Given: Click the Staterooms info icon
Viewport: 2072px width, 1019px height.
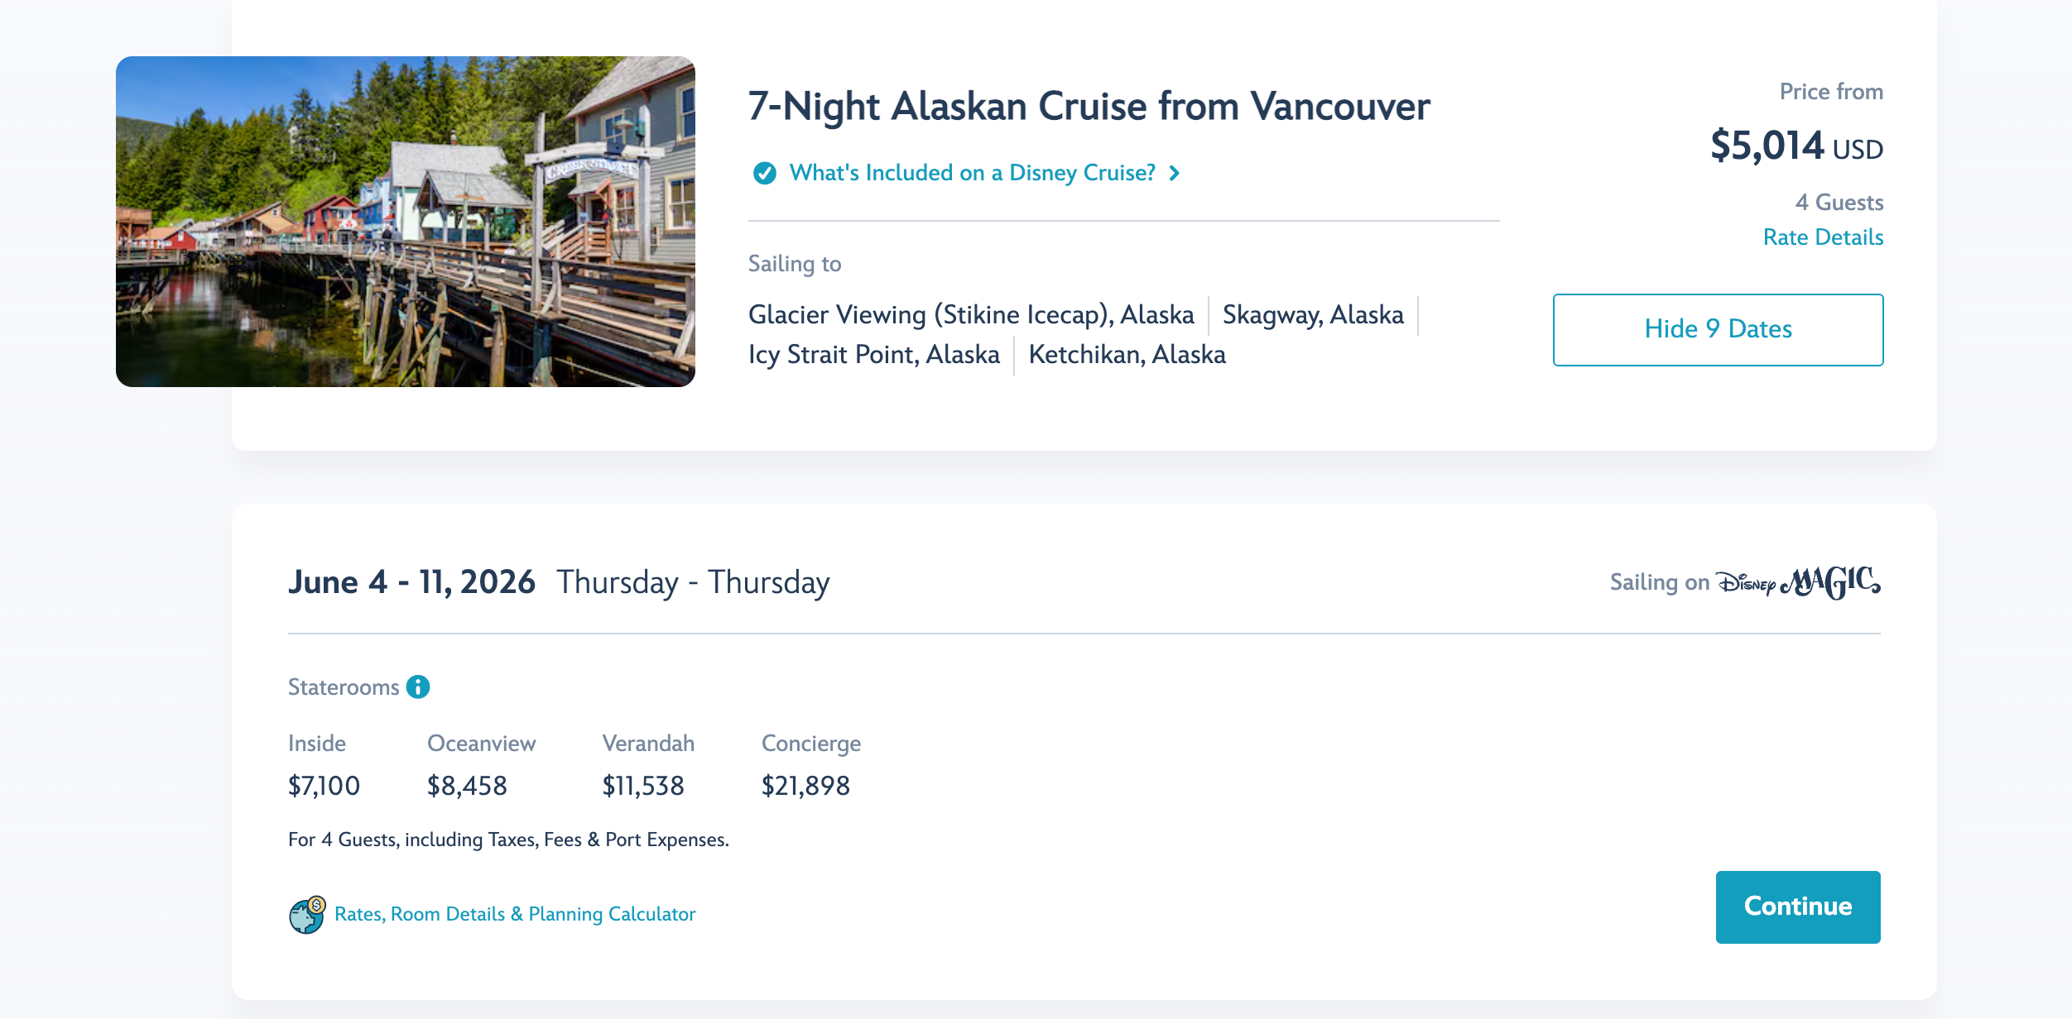Looking at the screenshot, I should (418, 687).
